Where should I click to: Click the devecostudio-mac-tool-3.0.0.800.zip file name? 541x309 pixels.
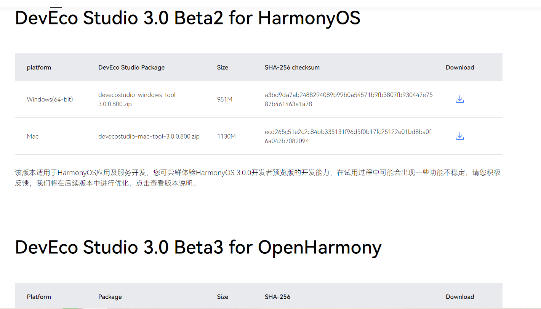149,136
